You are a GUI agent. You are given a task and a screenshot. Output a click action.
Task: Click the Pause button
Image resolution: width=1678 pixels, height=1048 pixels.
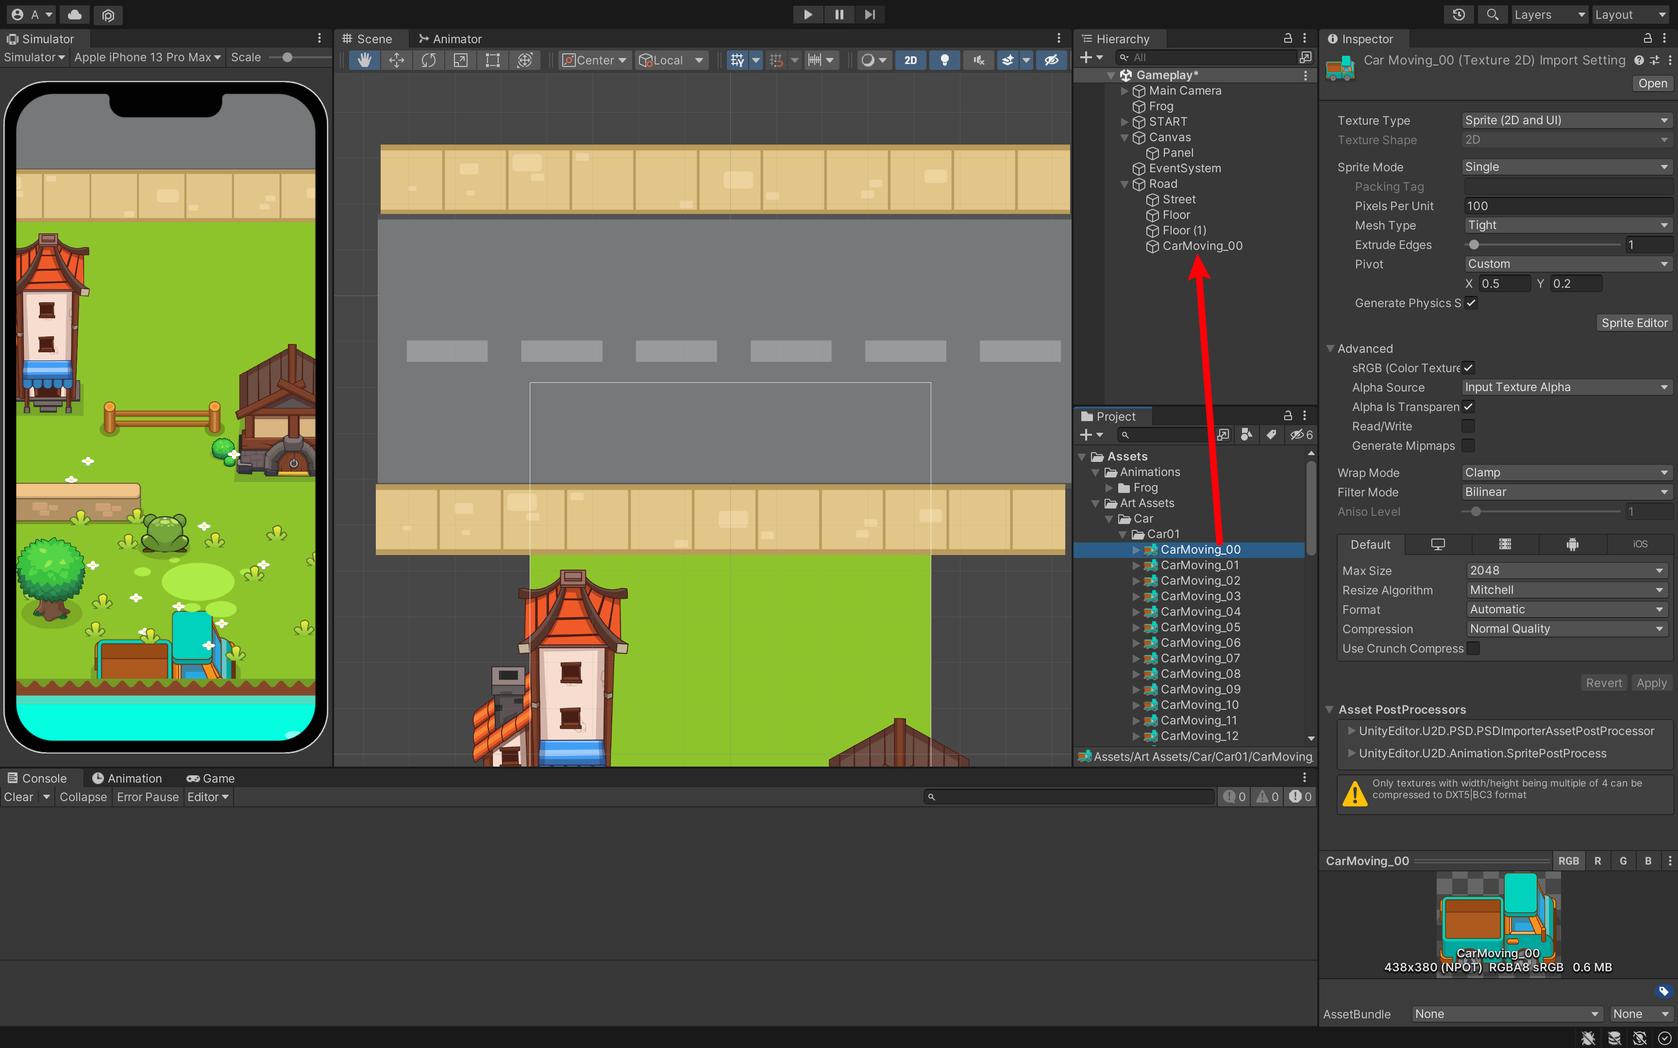pyautogui.click(x=839, y=15)
